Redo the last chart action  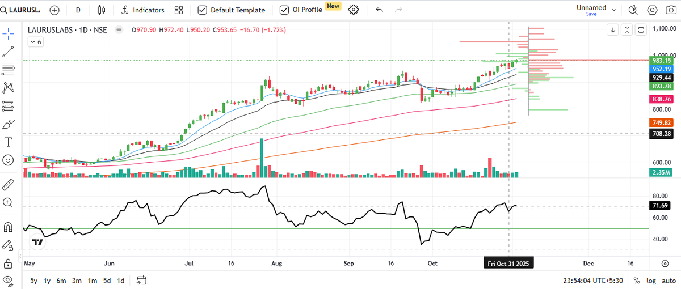398,10
